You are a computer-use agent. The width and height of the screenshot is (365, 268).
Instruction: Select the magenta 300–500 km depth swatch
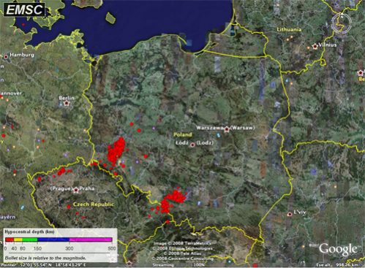pyautogui.click(x=91, y=240)
